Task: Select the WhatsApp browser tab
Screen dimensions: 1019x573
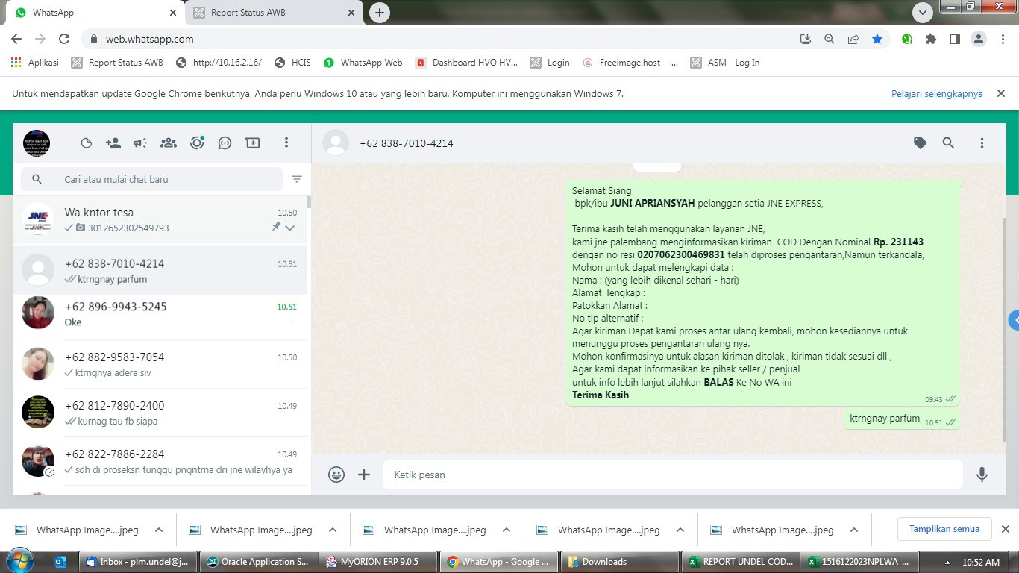Action: (94, 13)
